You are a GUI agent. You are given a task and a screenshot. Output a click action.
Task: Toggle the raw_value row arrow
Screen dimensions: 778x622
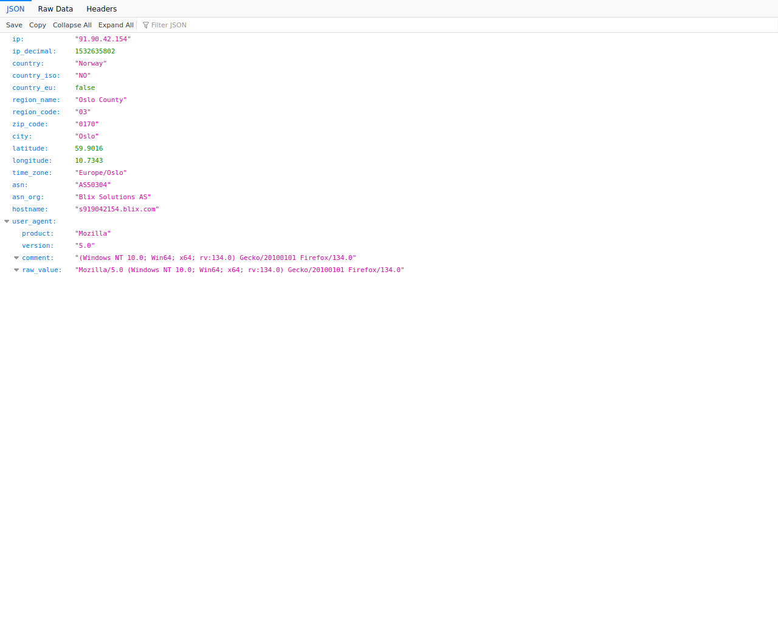(17, 270)
